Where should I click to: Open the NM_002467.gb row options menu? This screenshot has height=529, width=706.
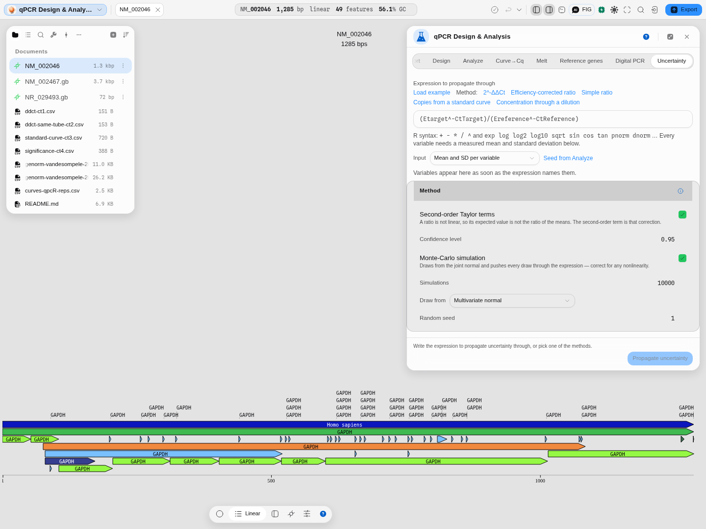click(x=123, y=82)
